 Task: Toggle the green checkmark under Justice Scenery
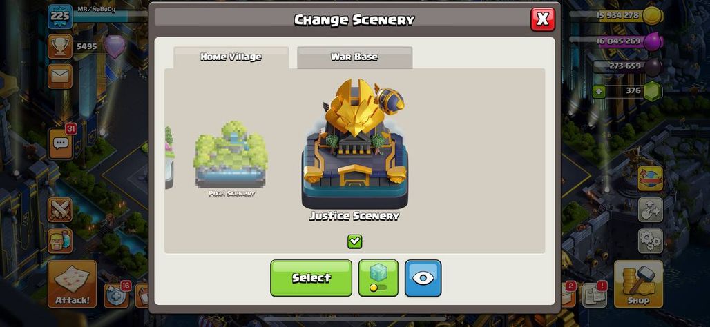pyautogui.click(x=354, y=241)
